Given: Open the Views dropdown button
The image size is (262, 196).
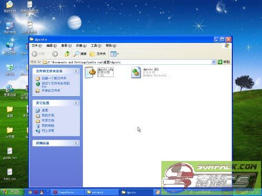Looking at the screenshot, I should click(114, 54).
